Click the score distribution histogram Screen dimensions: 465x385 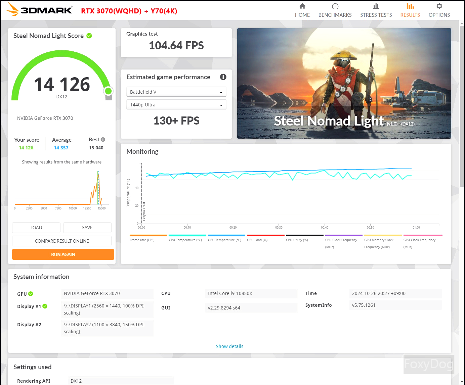[62, 190]
